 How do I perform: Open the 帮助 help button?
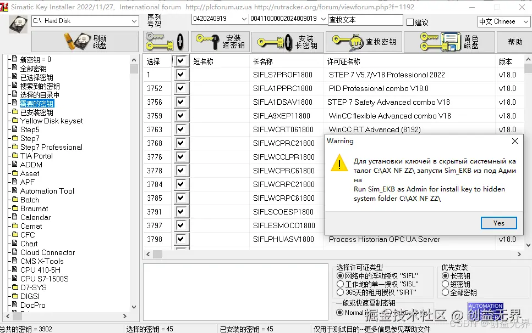point(514,42)
